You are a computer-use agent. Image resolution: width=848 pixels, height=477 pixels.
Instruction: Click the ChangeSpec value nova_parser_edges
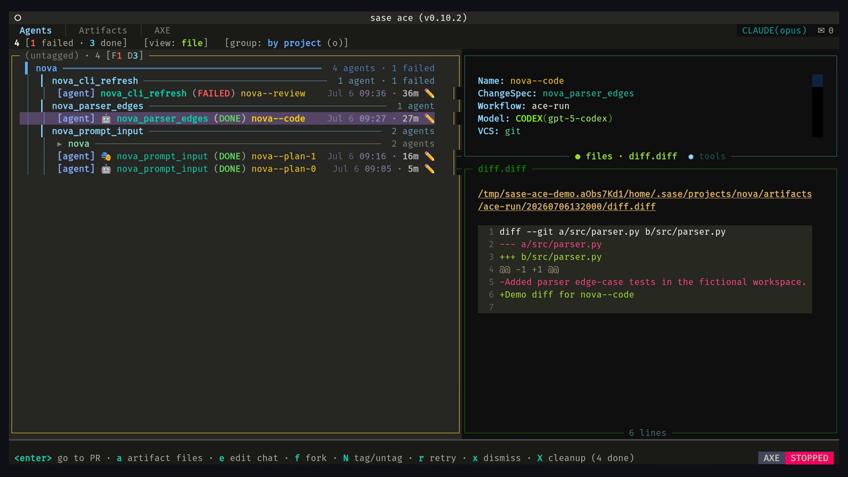pyautogui.click(x=588, y=93)
